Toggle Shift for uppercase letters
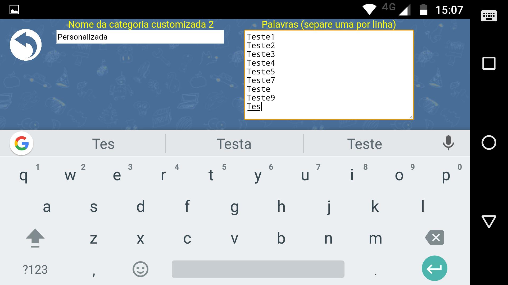The height and width of the screenshot is (285, 508). tap(35, 238)
